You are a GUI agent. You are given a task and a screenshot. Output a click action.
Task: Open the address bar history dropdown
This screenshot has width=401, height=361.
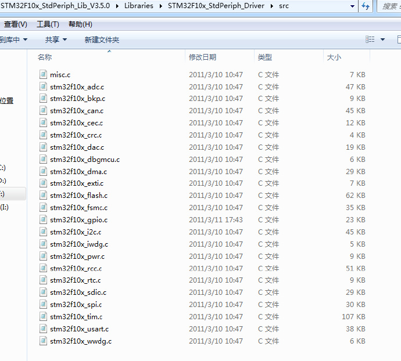pyautogui.click(x=352, y=6)
